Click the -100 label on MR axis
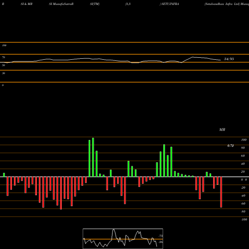Viewport: 249px width, 249px height. point(244,220)
